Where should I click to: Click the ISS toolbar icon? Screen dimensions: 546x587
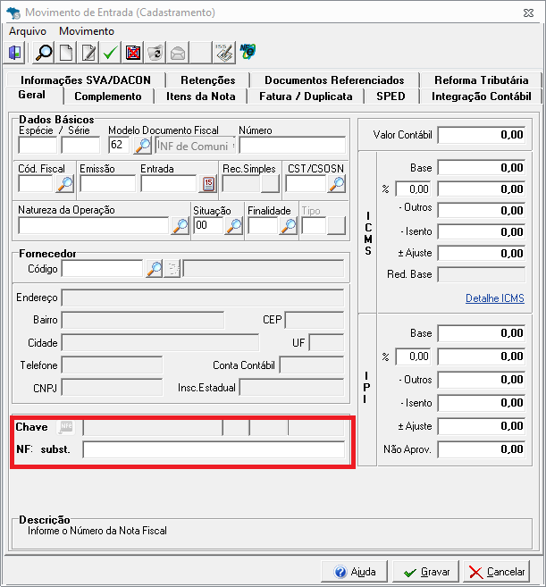pos(224,53)
